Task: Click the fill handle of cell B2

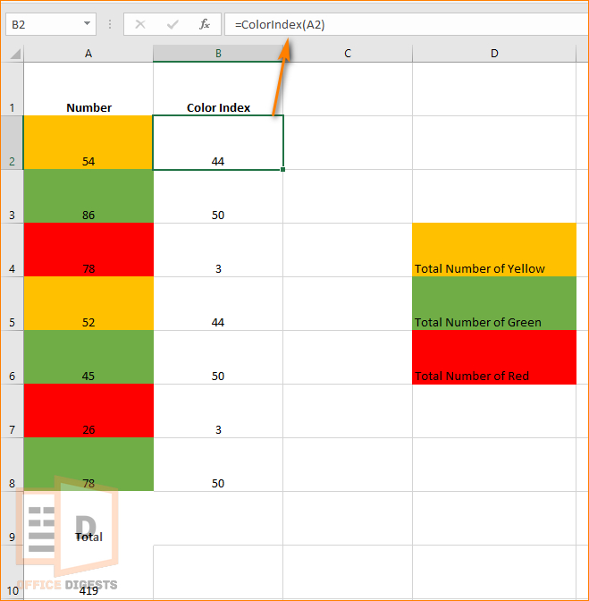Action: point(282,169)
